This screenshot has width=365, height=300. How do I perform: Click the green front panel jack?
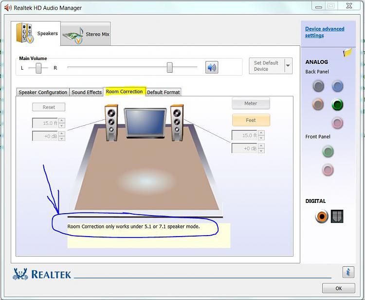pos(328,151)
